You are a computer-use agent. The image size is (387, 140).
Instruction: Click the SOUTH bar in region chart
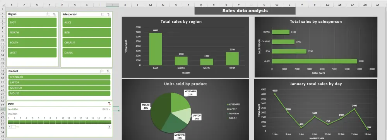(207, 62)
